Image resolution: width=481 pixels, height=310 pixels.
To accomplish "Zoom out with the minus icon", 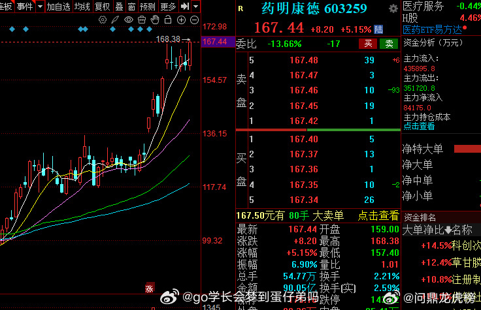I will 195,20.
